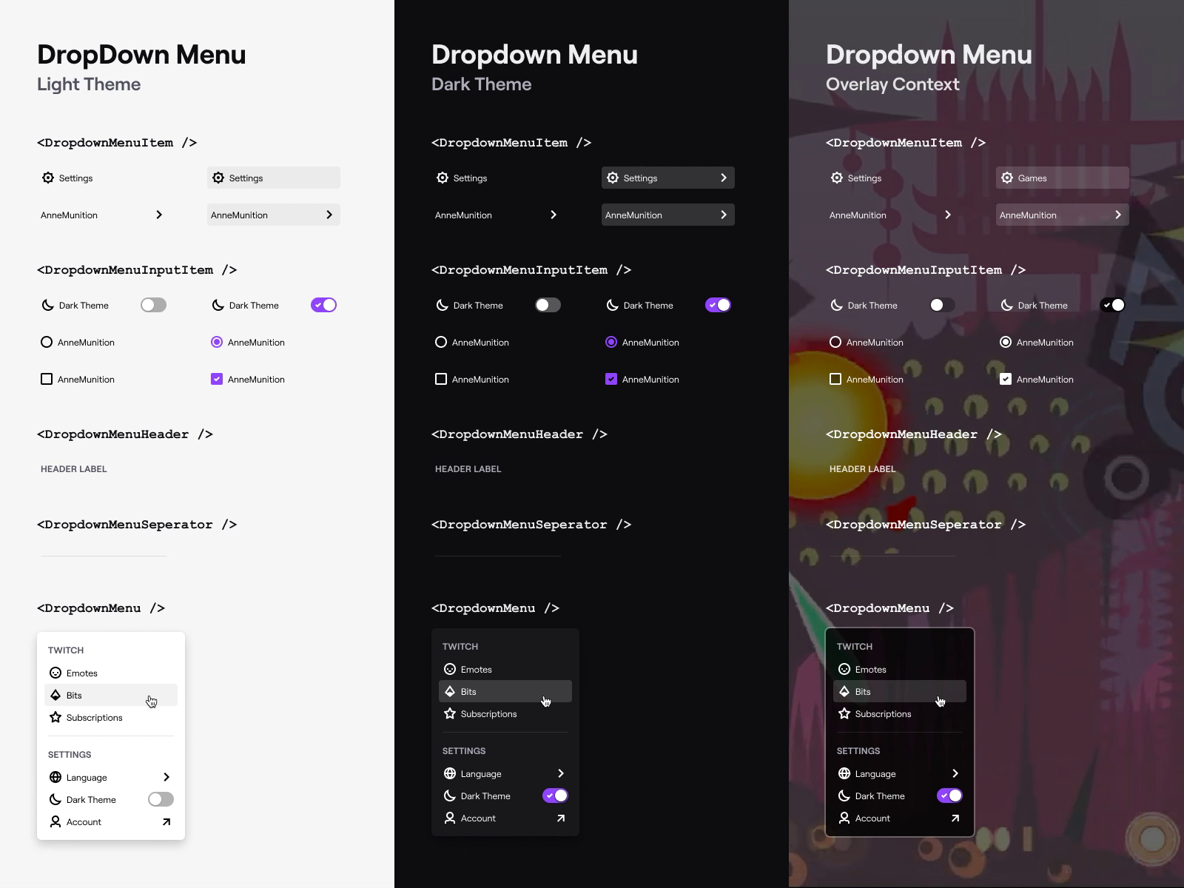The image size is (1184, 888).
Task: Select Emotes item in light dropdown menu
Action: coord(111,673)
